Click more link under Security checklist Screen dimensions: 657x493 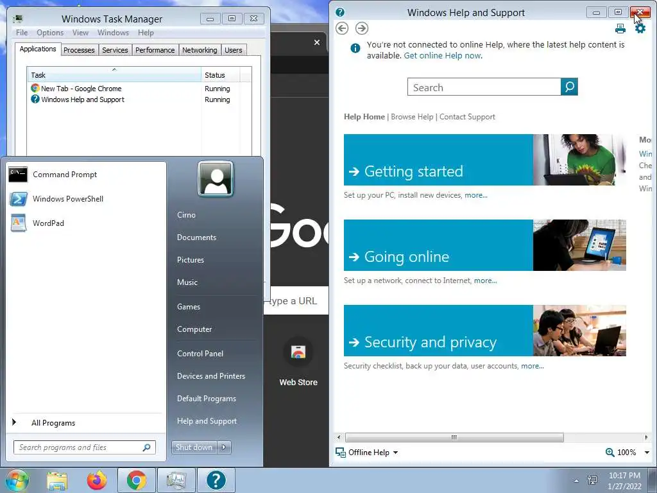532,366
